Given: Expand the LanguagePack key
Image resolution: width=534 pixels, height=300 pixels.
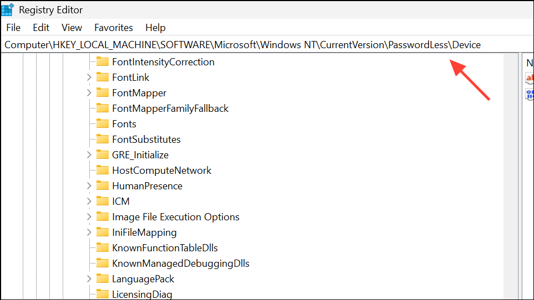Looking at the screenshot, I should tap(89, 278).
